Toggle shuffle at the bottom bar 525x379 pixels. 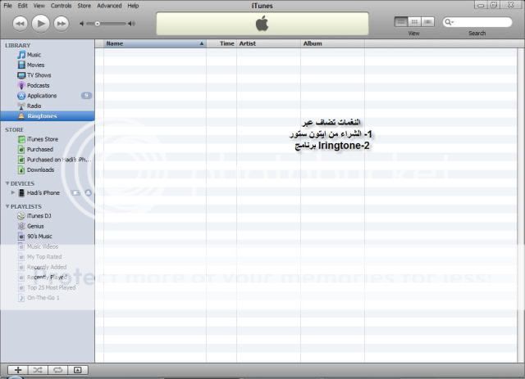pos(38,370)
